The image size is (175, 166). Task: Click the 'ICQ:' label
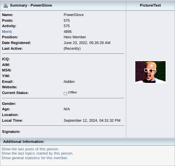point(6,59)
